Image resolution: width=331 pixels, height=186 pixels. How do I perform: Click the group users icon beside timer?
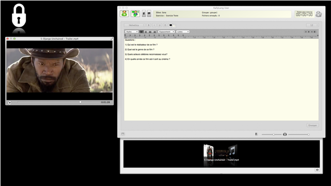[319, 14]
